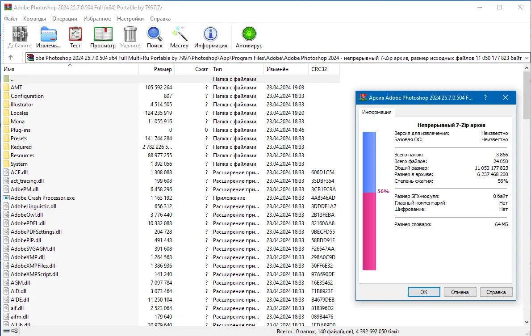Open the address bar history dropdown
The image size is (531, 336).
pos(526,57)
